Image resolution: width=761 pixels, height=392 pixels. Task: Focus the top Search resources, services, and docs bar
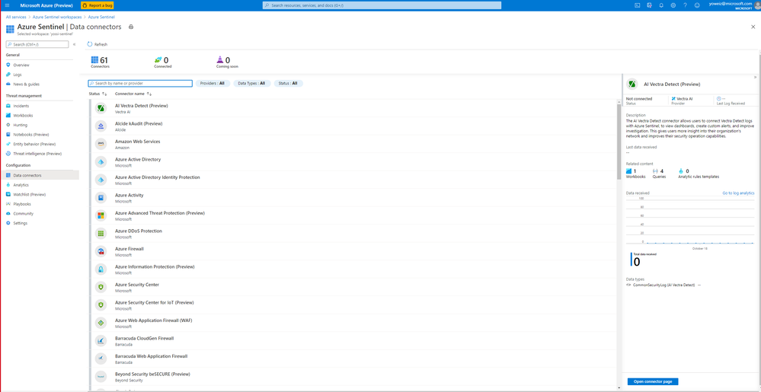click(382, 5)
